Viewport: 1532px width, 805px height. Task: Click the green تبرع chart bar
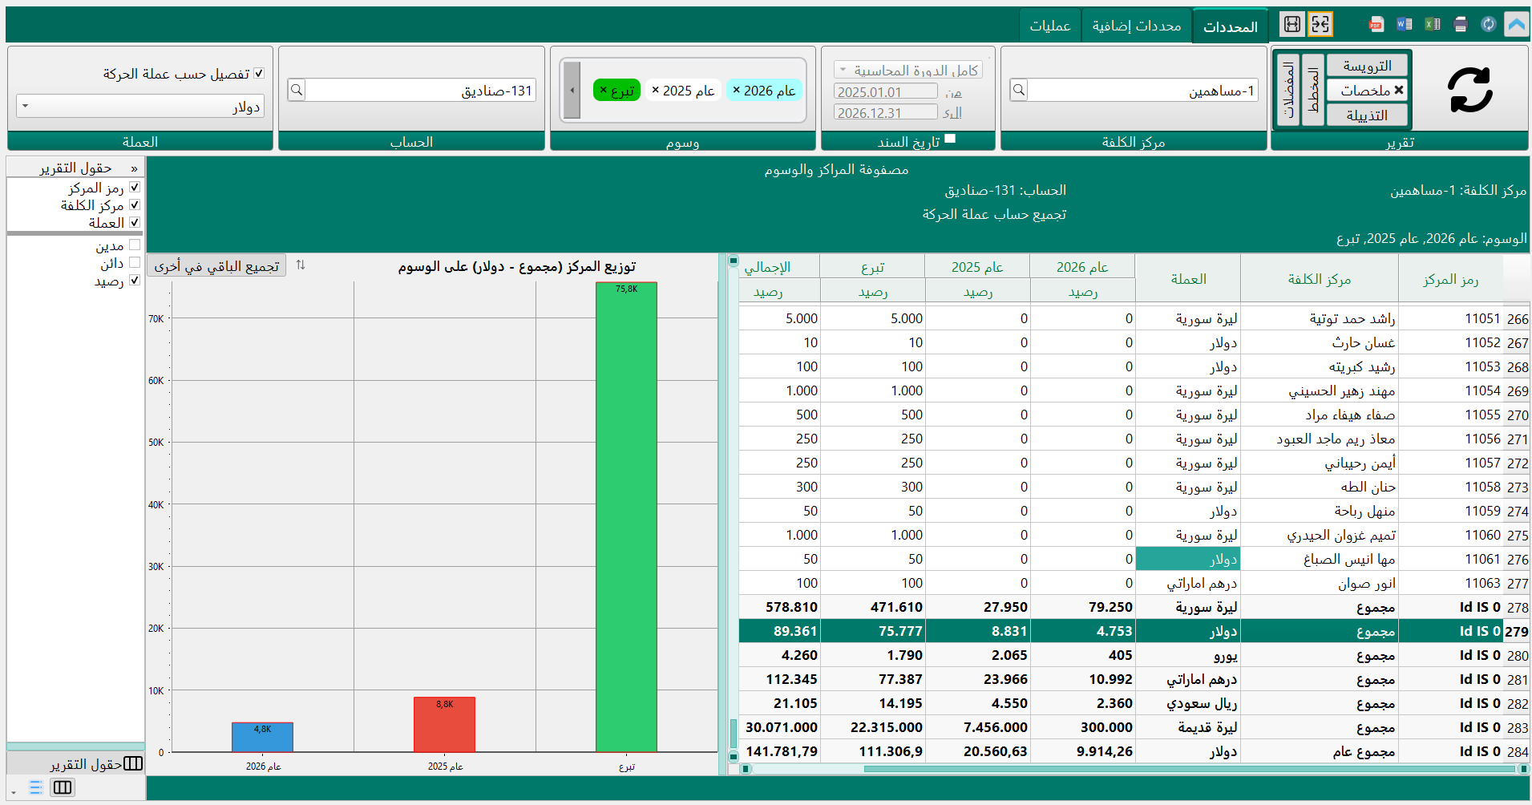pyautogui.click(x=626, y=516)
